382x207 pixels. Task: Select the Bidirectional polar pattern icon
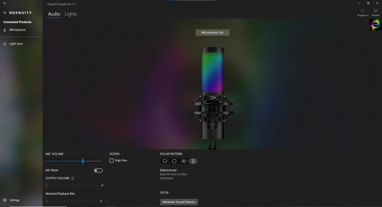193,161
